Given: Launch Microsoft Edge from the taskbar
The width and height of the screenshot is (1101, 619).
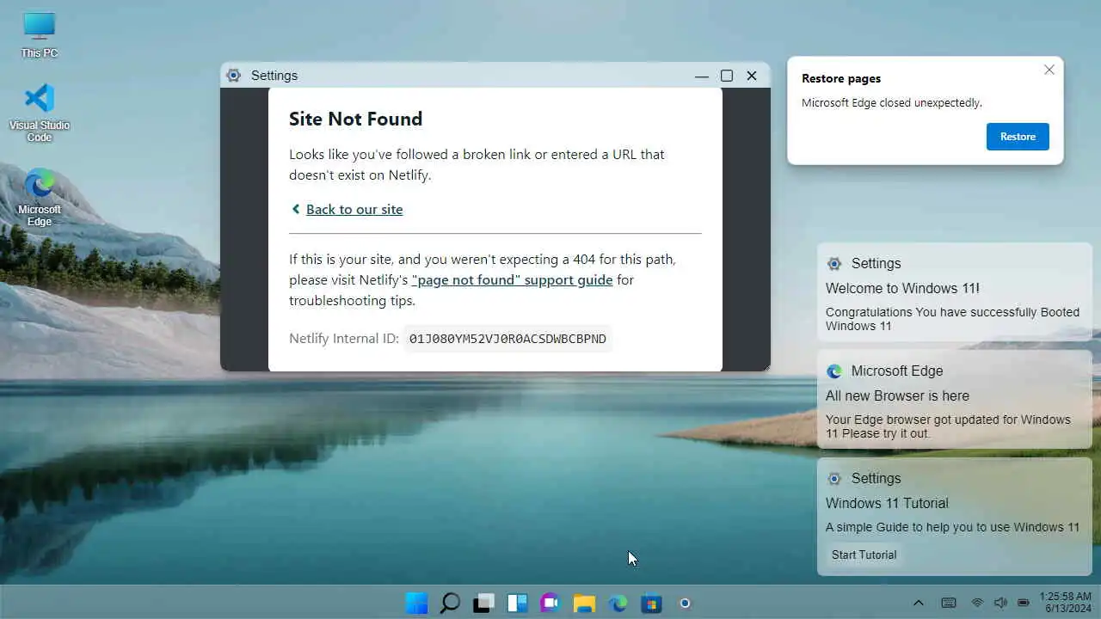Looking at the screenshot, I should [618, 603].
